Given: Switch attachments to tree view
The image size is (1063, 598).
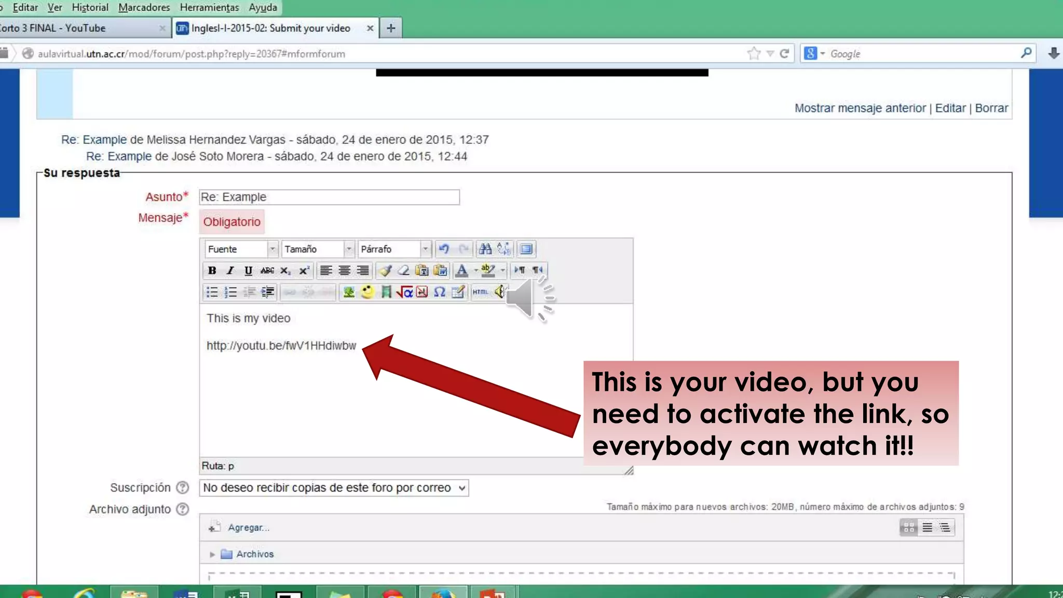Looking at the screenshot, I should (945, 527).
